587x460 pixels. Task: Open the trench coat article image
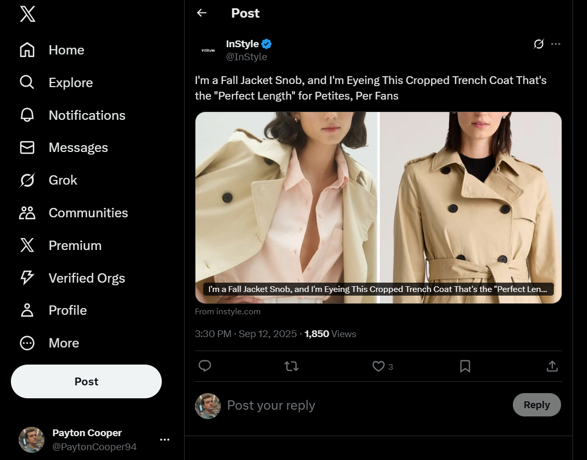pyautogui.click(x=378, y=207)
